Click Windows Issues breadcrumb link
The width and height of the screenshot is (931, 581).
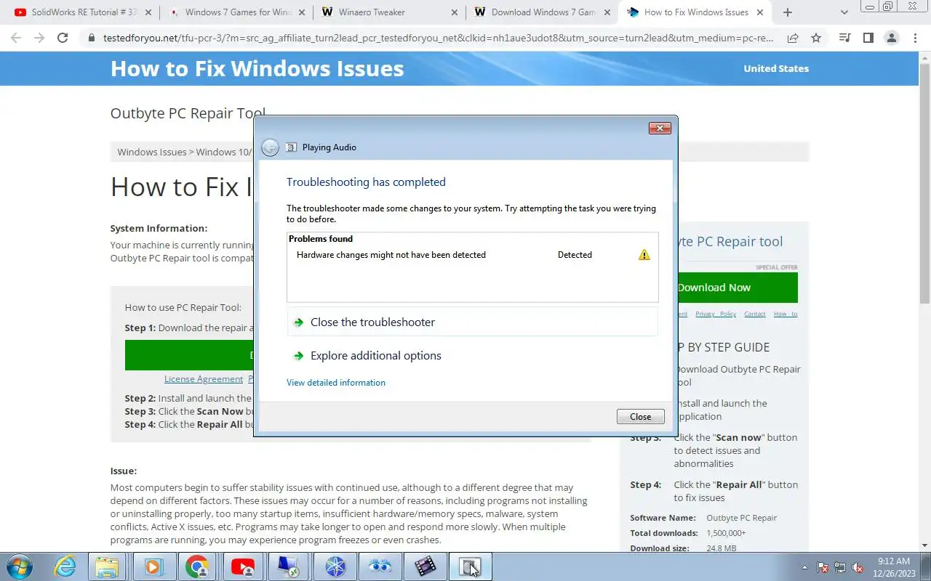point(152,152)
